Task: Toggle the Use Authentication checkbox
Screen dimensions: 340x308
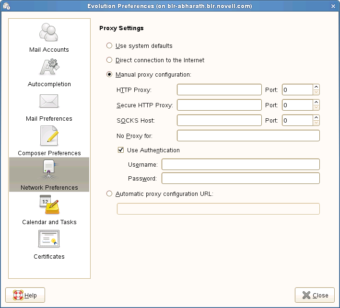Action: 121,150
